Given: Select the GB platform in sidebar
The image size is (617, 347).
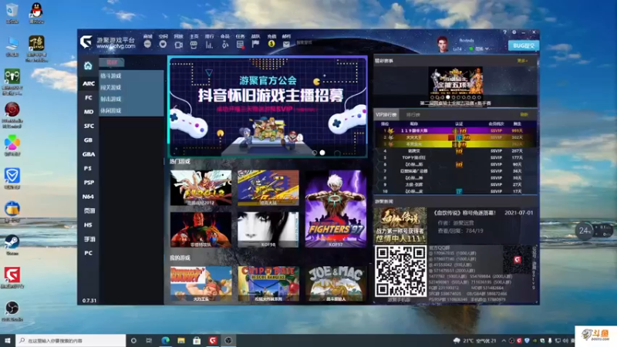Looking at the screenshot, I should click(x=88, y=140).
